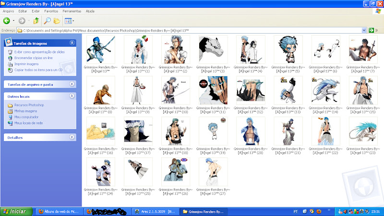Screen dimensions: 384x216
Task: Click the slideshow icon beside Exibir como apresentação
Action: point(10,52)
